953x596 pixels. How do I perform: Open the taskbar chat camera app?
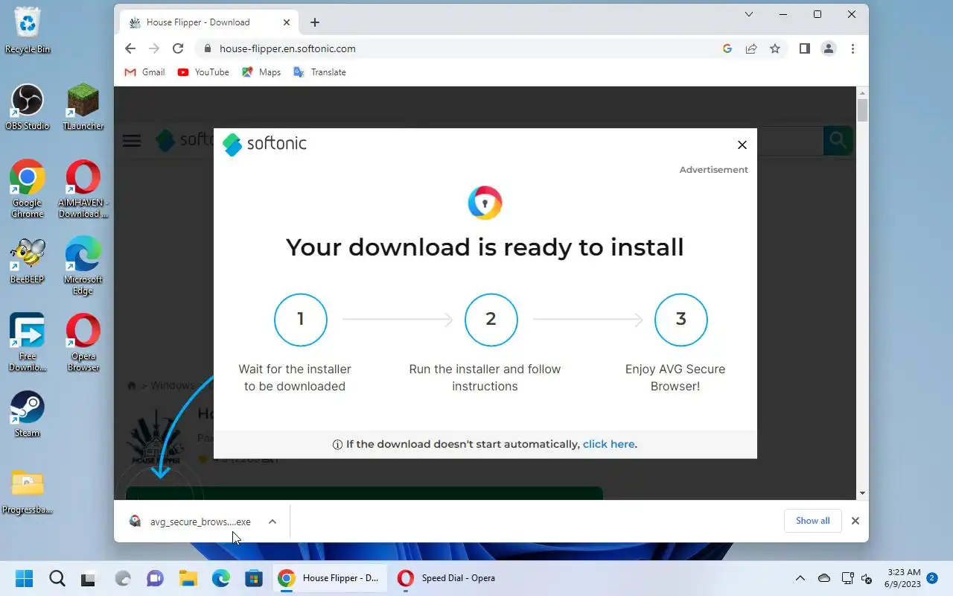pyautogui.click(x=155, y=578)
